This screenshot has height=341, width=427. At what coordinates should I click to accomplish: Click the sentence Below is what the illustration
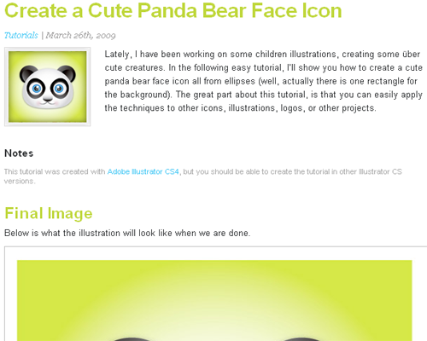coord(127,233)
